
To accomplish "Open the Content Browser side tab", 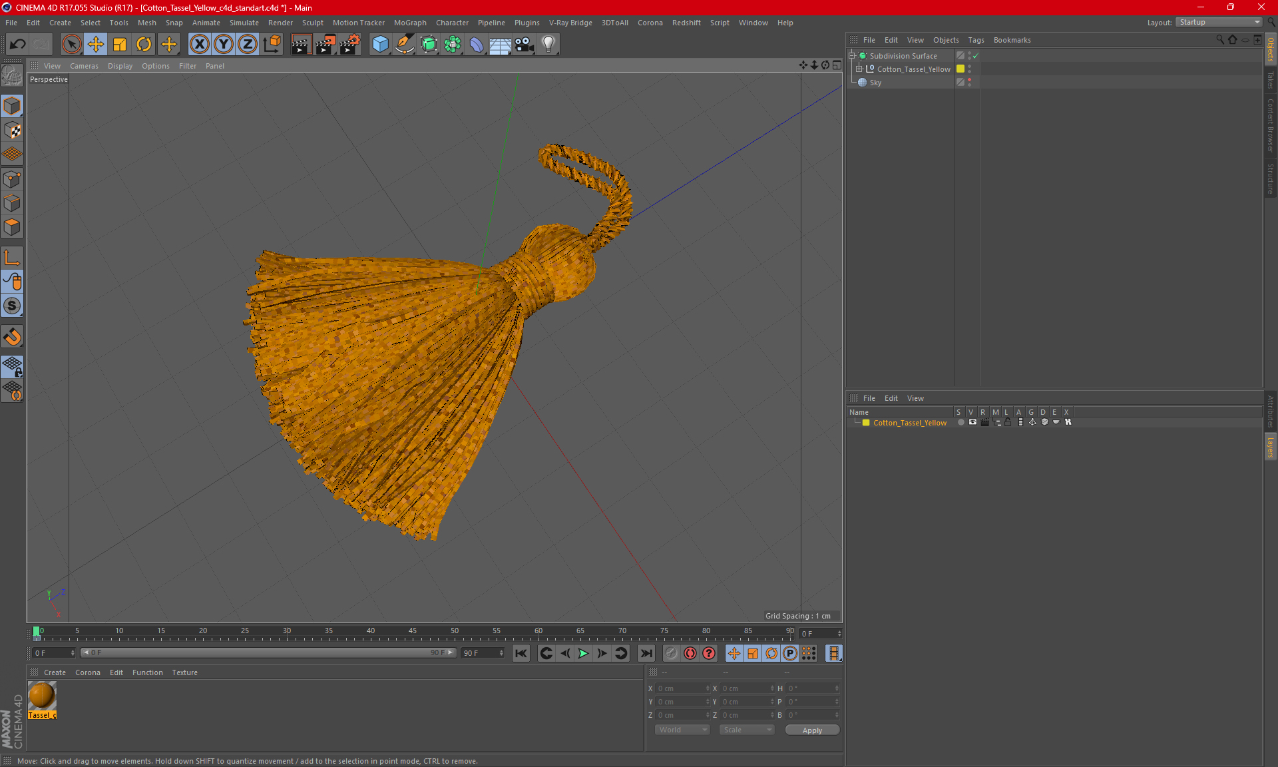I will [1271, 125].
